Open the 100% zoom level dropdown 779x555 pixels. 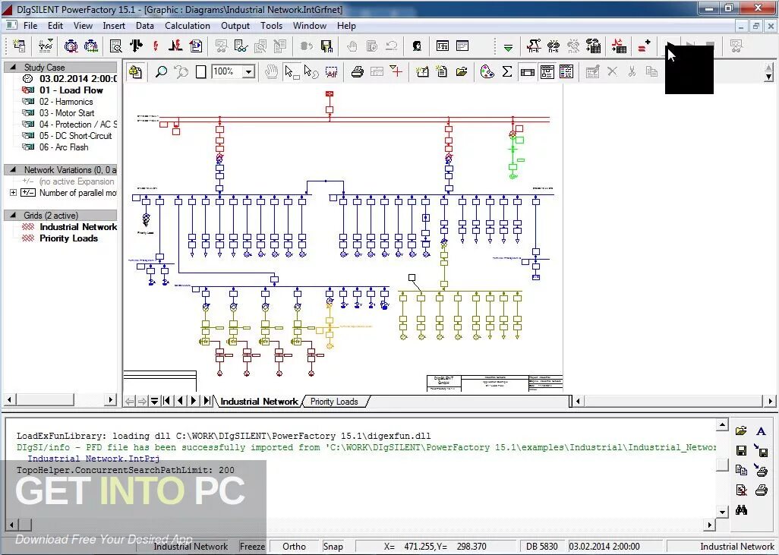coord(248,72)
